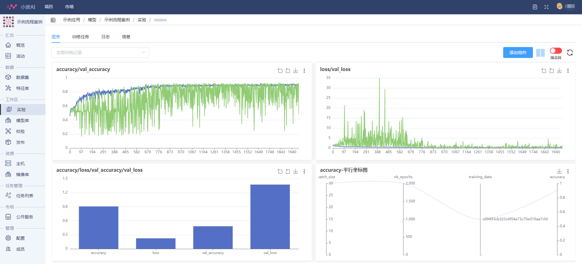The image size is (582, 264).
Task: Click the nb_epochs axis label
Action: pos(403,177)
